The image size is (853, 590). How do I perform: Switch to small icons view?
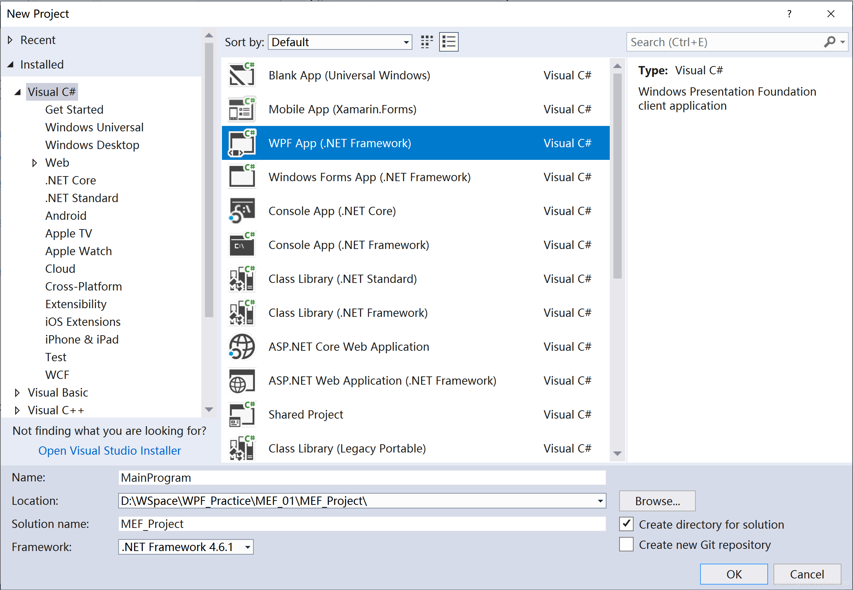click(x=427, y=42)
